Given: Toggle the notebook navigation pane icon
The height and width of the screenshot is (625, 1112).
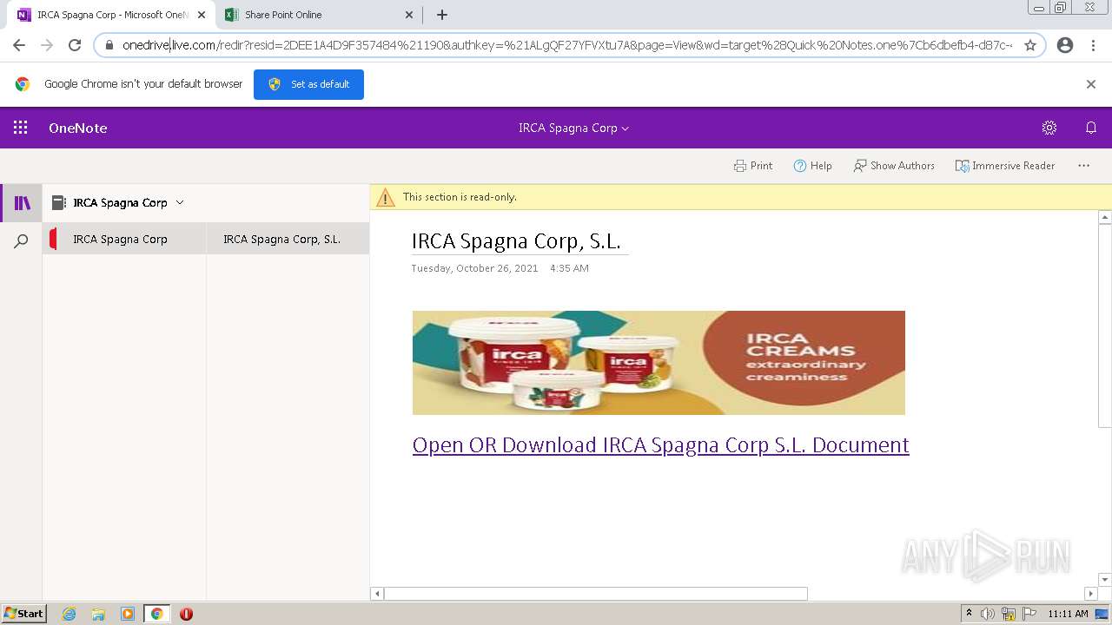Looking at the screenshot, I should (23, 203).
